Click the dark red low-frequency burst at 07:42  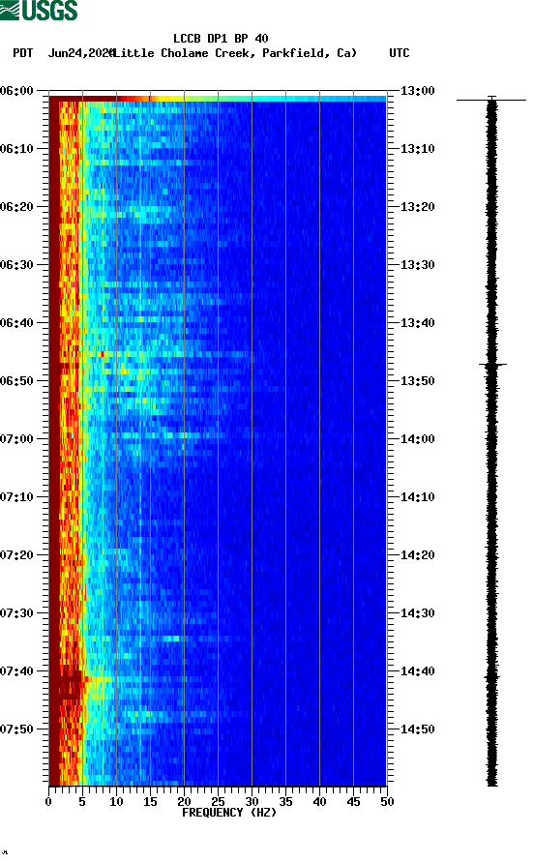tap(69, 685)
